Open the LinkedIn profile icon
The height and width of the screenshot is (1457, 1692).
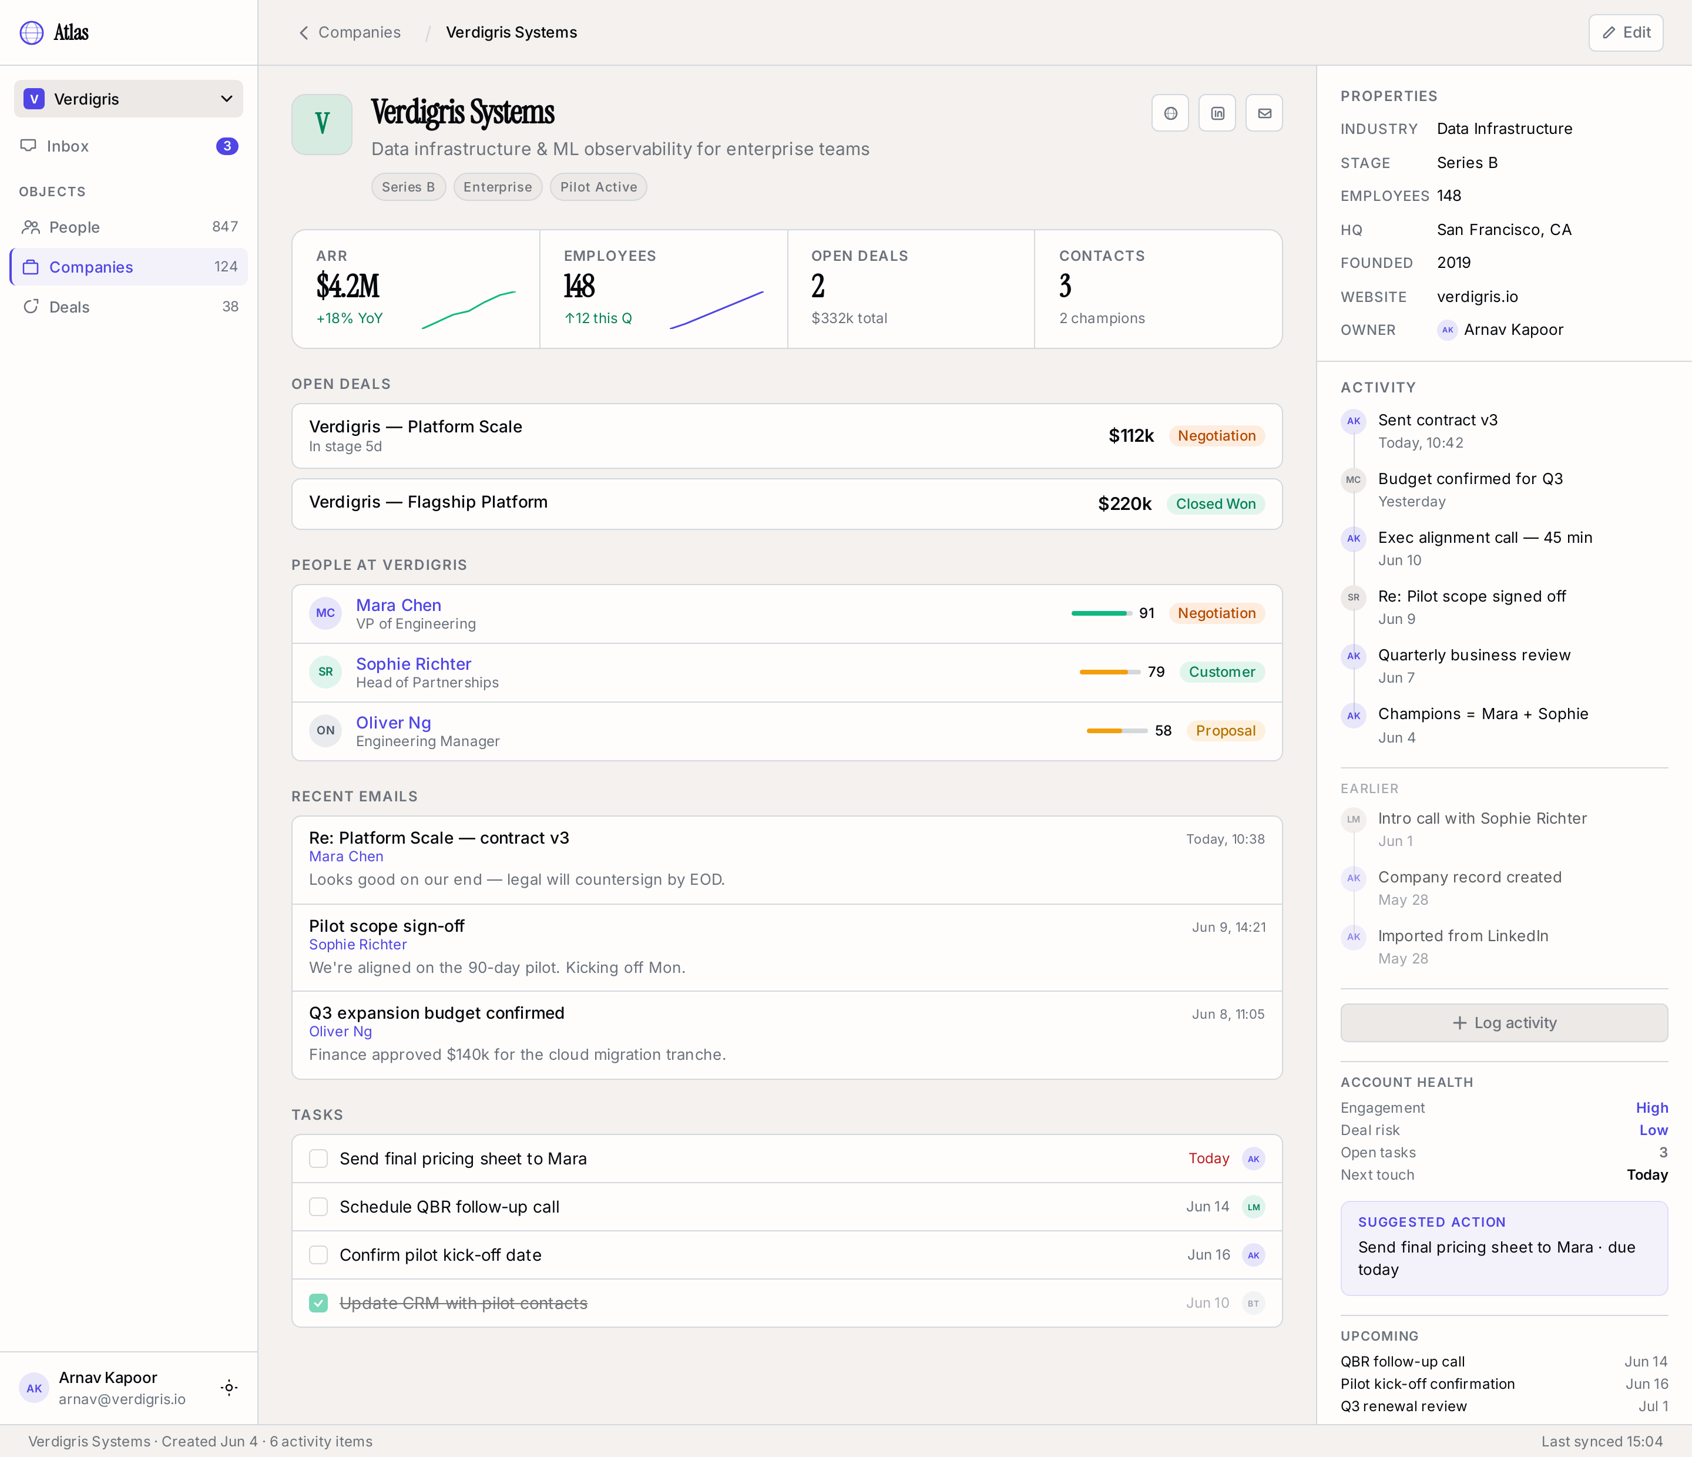[x=1217, y=113]
